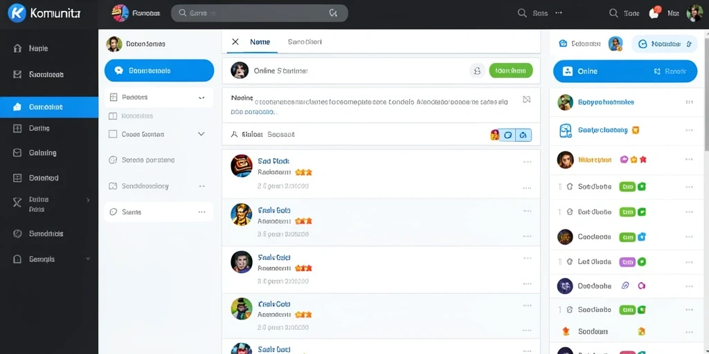Click the Komunita logo icon
The image size is (709, 354).
click(x=17, y=13)
